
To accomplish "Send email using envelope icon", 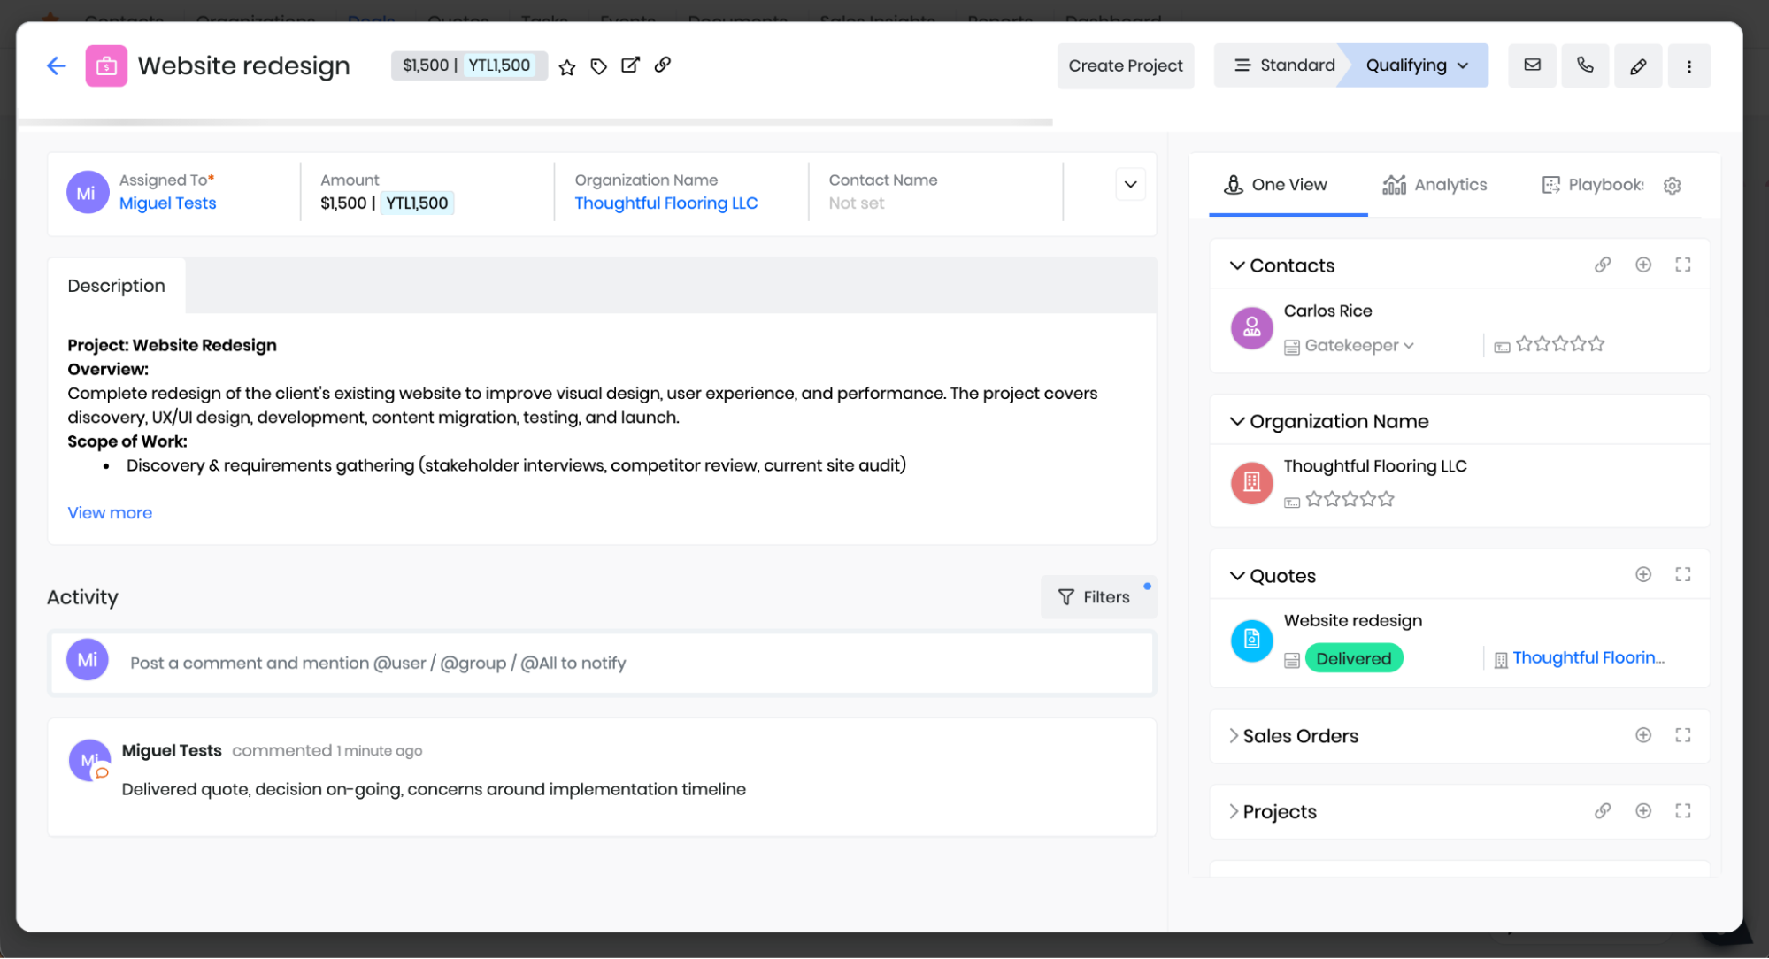I will [x=1532, y=65].
